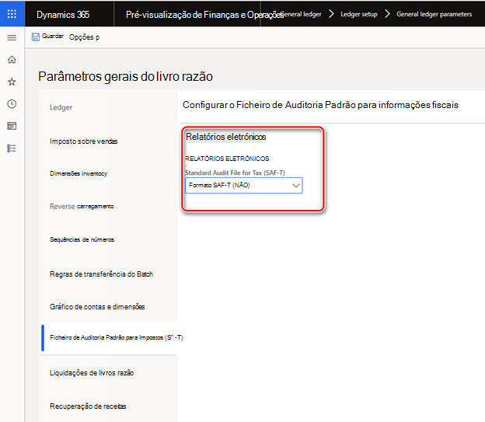Click Parâmetros gerais do livro razão heading
This screenshot has height=422, width=485.
click(126, 76)
